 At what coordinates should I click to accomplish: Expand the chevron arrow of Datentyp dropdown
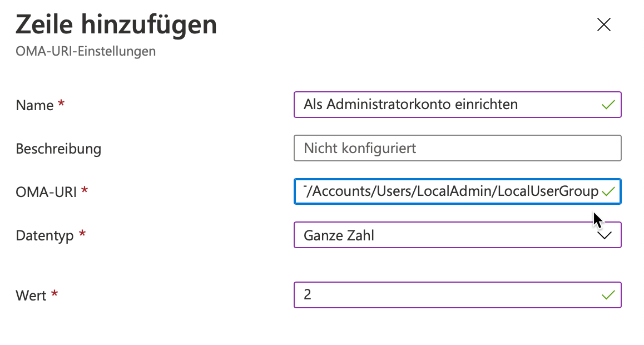coord(604,235)
